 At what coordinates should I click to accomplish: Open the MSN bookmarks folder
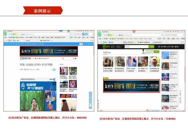click(140, 39)
